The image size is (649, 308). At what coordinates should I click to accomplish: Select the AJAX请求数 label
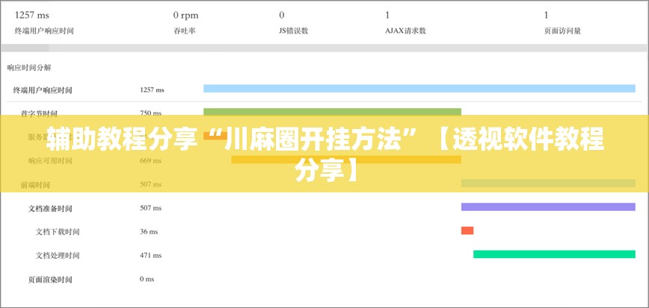pos(405,31)
